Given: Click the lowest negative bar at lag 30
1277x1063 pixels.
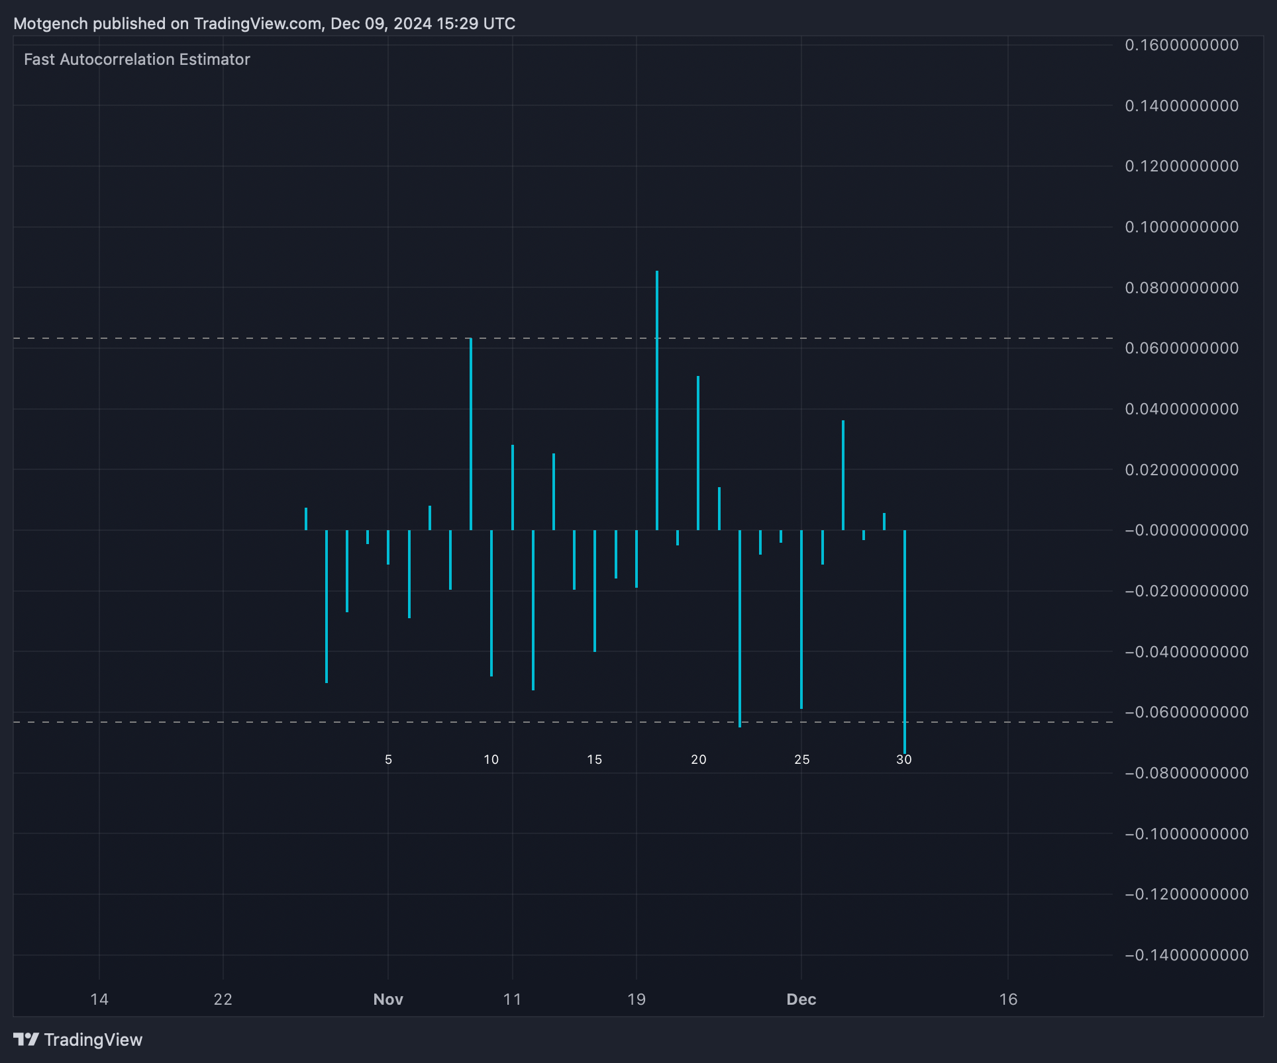Looking at the screenshot, I should [x=905, y=641].
